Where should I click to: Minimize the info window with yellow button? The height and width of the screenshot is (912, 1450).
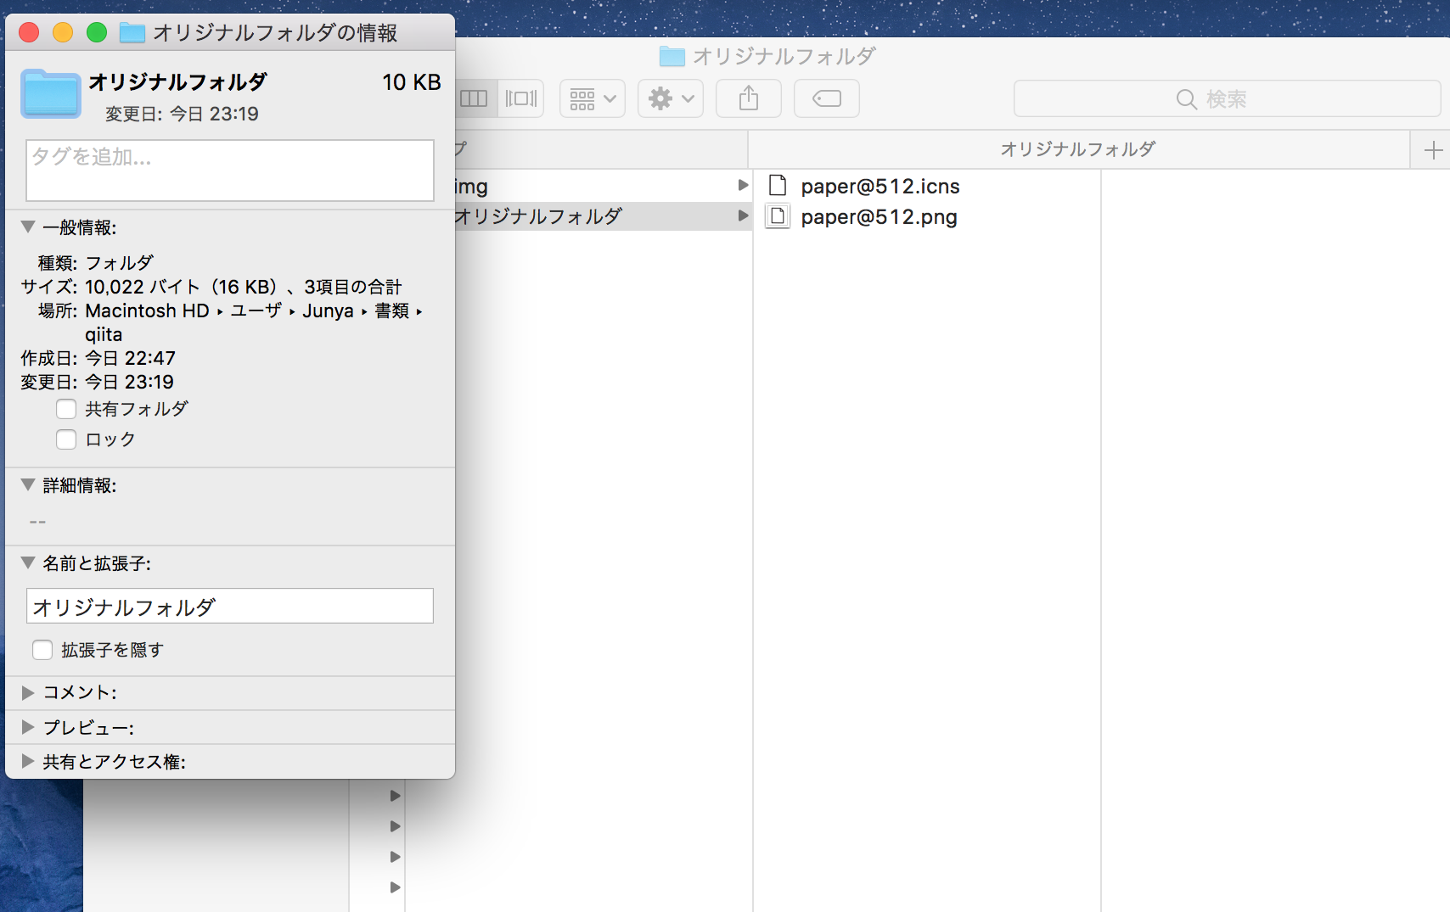(63, 32)
